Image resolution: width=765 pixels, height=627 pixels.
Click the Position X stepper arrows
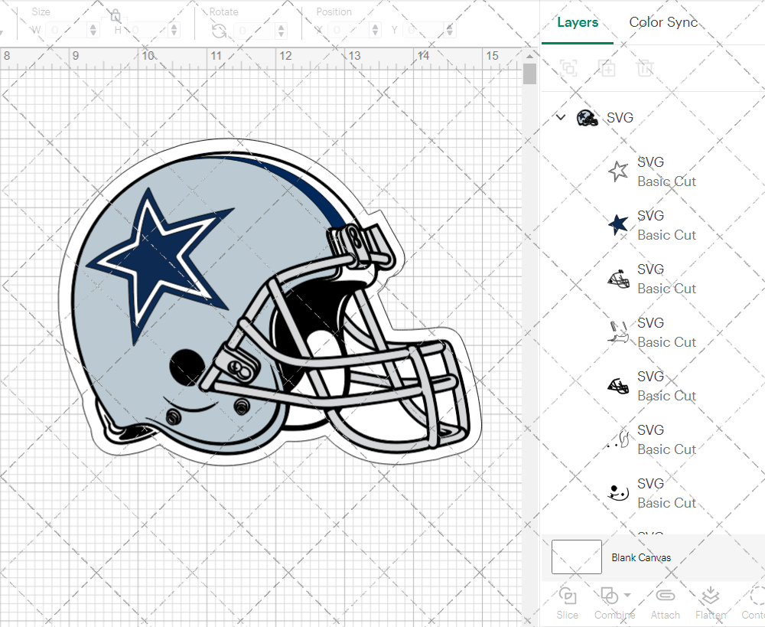375,31
